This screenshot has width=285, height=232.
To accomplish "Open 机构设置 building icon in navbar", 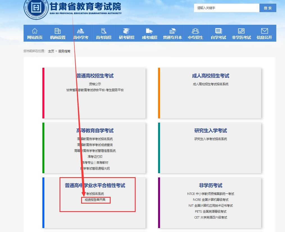I will [58, 31].
